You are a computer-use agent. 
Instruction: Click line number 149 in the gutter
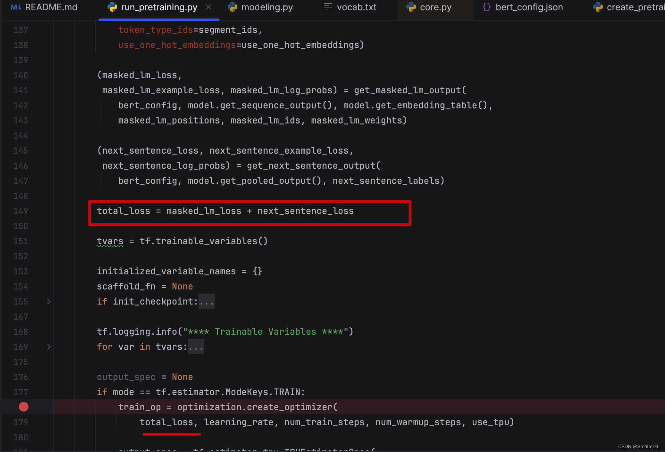pyautogui.click(x=21, y=211)
